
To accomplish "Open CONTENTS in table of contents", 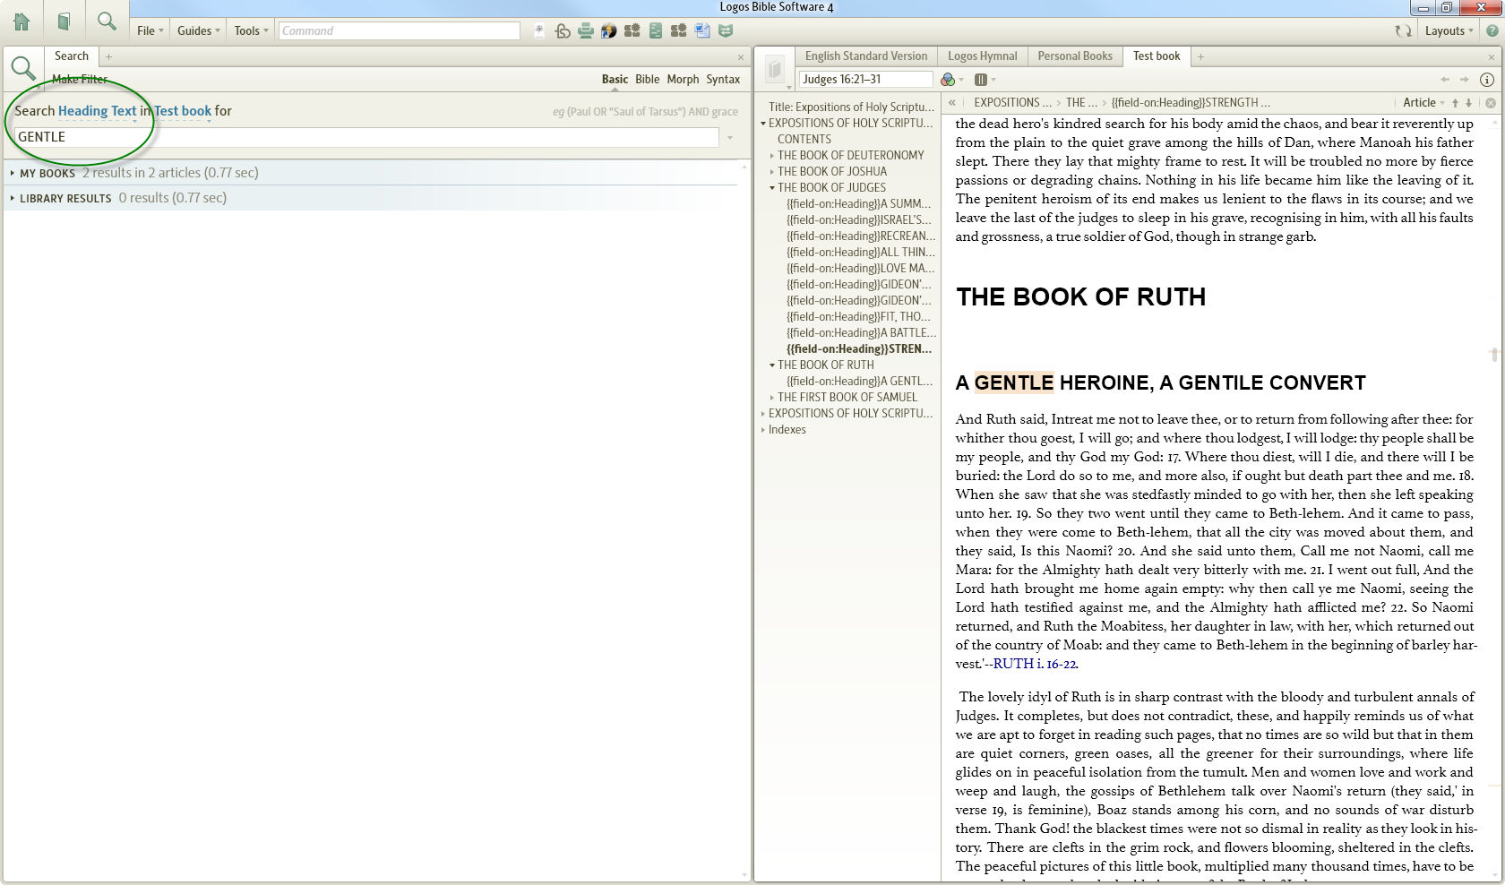I will tap(804, 140).
